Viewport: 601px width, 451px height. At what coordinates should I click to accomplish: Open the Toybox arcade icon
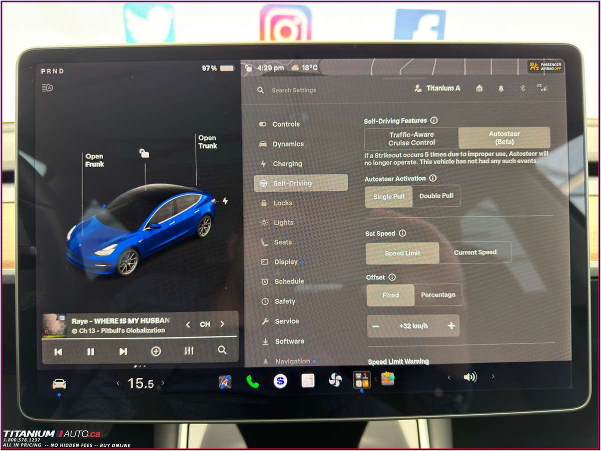point(388,378)
